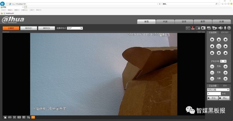Move PTZ camera up
This screenshot has width=233, height=121.
coord(219,39)
